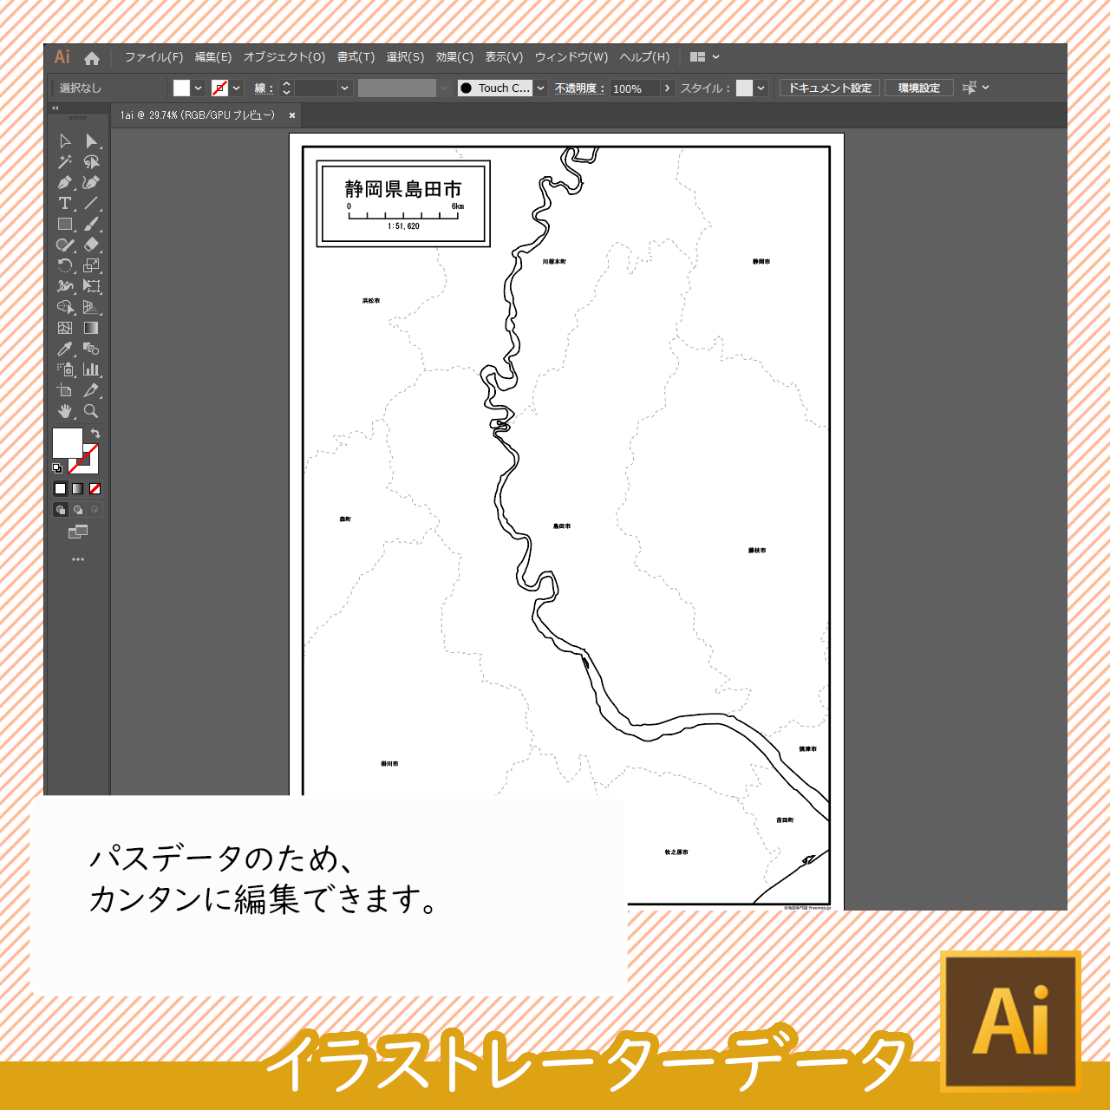The width and height of the screenshot is (1110, 1110).
Task: Open the 効果(C) menu
Action: coord(454,57)
